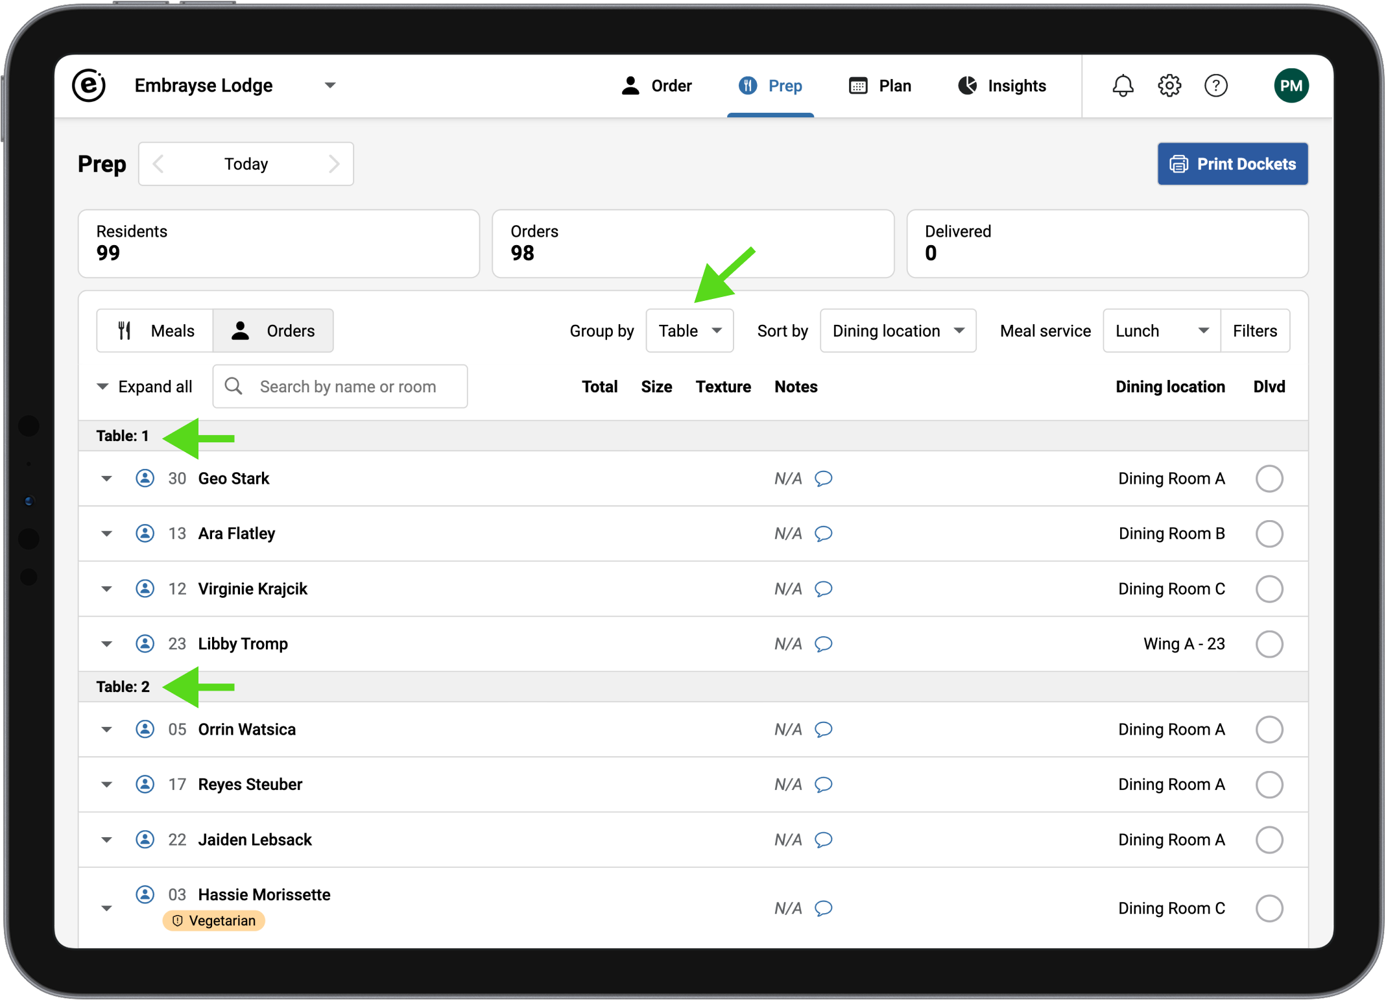Open the Filters button
The height and width of the screenshot is (1000, 1386).
pos(1254,331)
